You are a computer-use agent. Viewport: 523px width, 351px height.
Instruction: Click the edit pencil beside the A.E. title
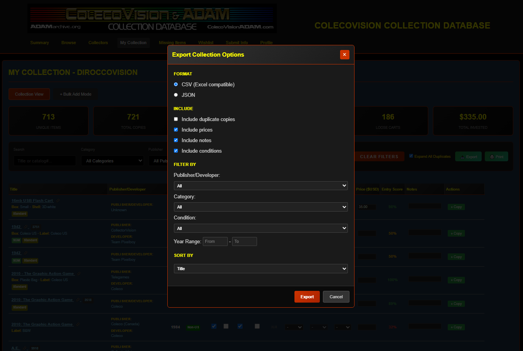25,348
